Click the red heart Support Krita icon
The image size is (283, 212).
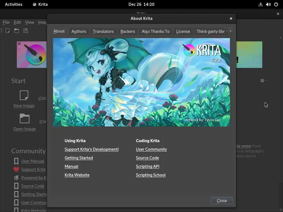point(16,169)
